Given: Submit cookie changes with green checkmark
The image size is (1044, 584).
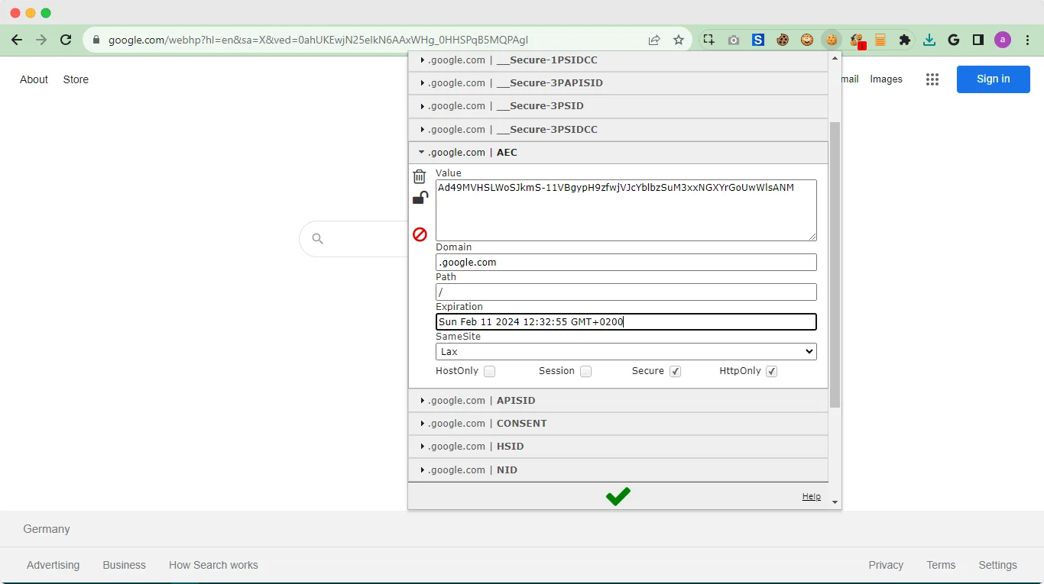Looking at the screenshot, I should 618,496.
